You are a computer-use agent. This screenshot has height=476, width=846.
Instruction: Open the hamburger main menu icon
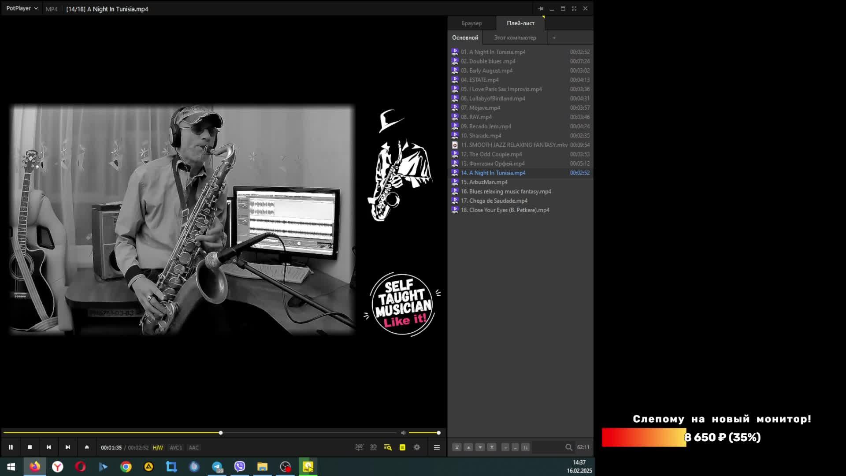click(x=437, y=447)
